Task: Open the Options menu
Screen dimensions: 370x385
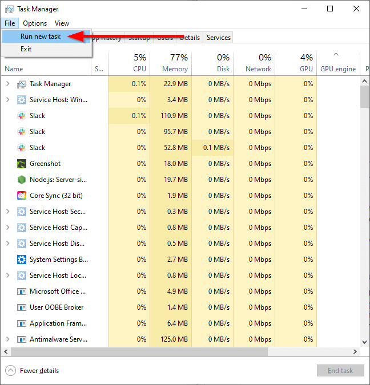Action: coord(35,23)
